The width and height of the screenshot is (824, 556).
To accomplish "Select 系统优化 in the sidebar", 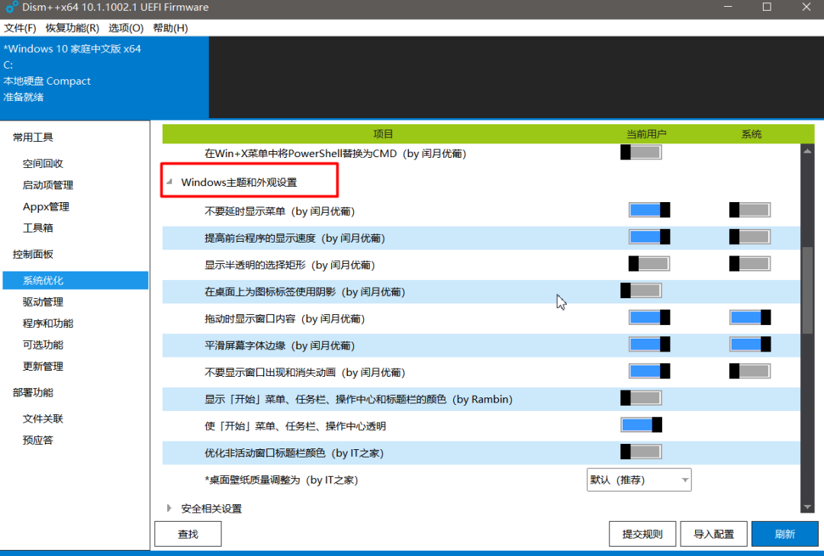I will (x=76, y=280).
